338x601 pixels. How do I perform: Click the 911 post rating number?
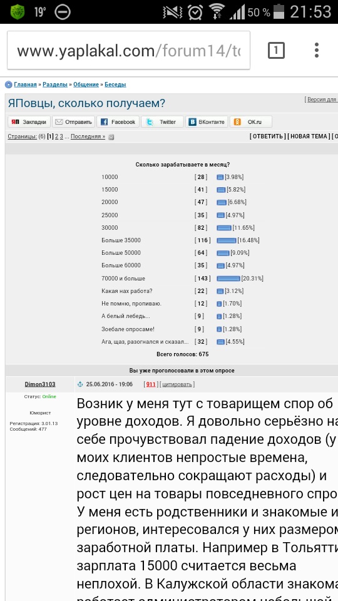click(151, 384)
